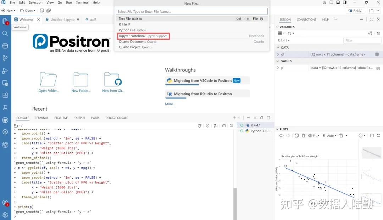Restart the console R session

click(x=199, y=126)
